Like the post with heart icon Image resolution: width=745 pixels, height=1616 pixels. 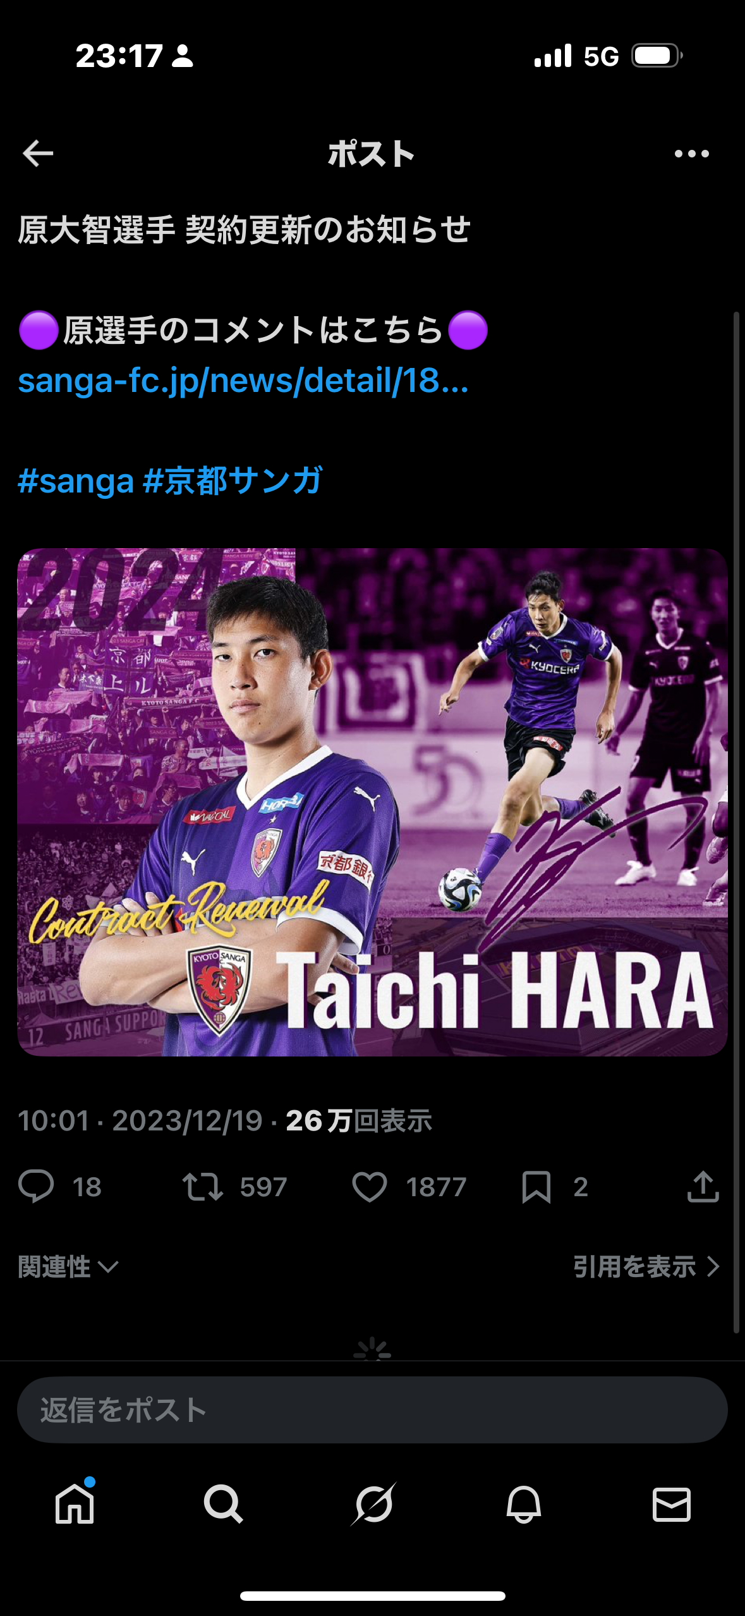coord(370,1187)
